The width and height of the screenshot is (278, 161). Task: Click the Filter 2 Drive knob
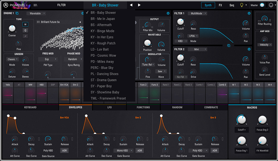coord(193,72)
